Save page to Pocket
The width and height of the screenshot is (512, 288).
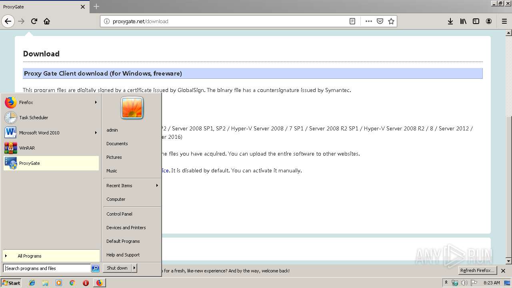point(380,21)
